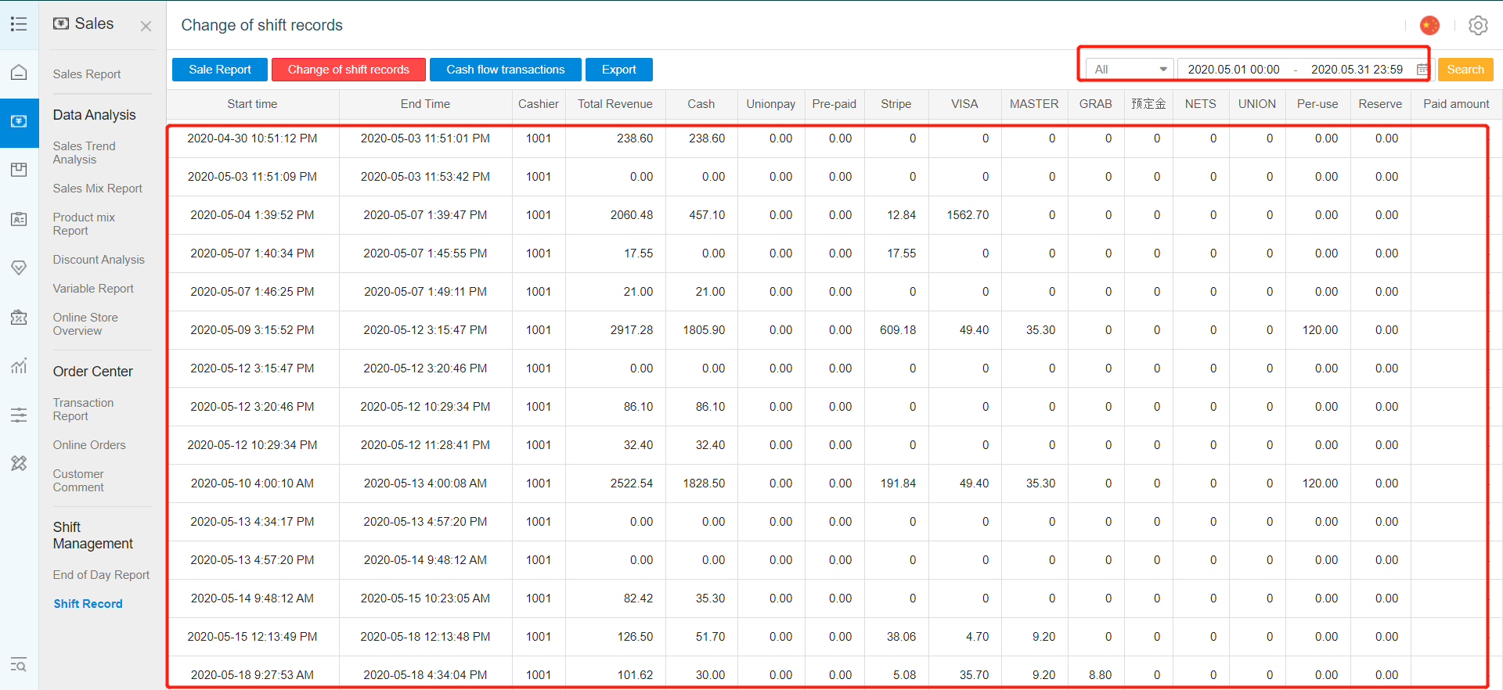
Task: Open the home icon in the sidebar
Action: (19, 73)
